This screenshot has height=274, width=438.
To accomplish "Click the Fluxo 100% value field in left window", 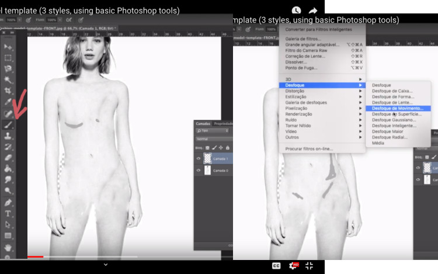I will click(x=51, y=20).
